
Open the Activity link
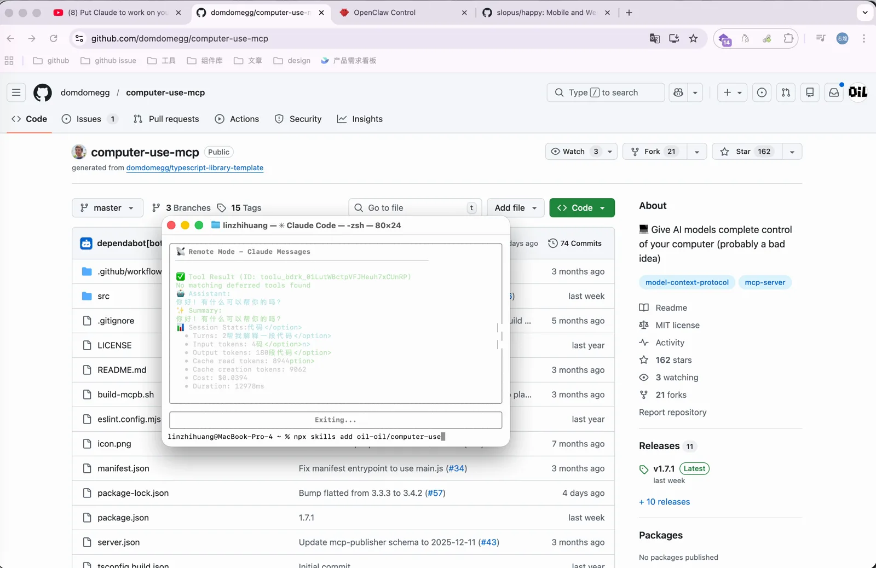pos(662,343)
